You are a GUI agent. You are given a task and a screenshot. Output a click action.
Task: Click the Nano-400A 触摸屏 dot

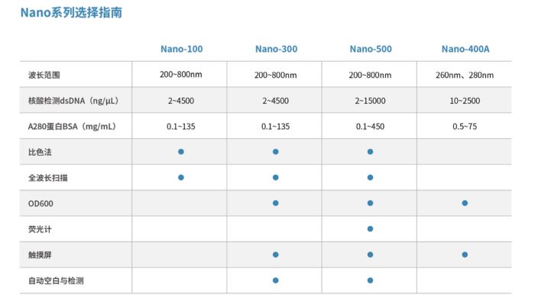tap(465, 255)
